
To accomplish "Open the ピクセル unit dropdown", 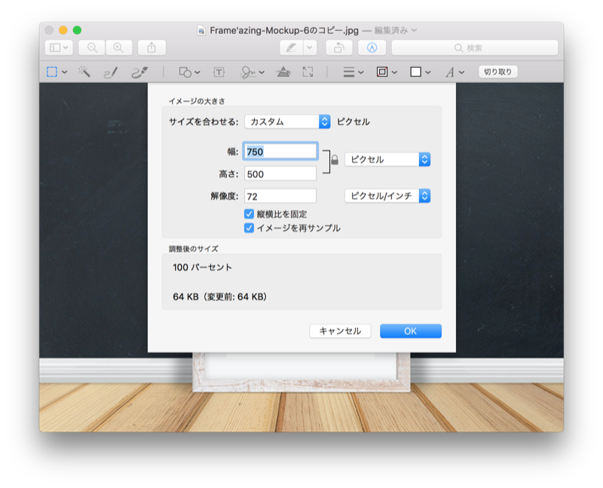I will click(x=387, y=159).
